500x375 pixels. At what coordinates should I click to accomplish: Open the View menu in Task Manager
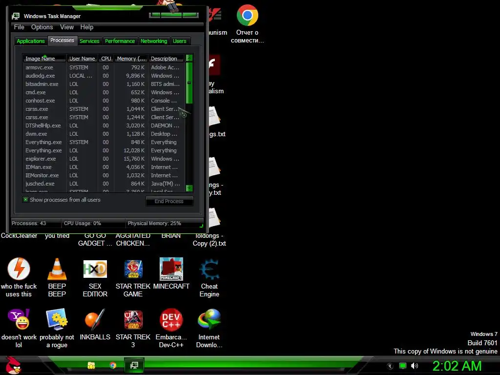pos(67,27)
